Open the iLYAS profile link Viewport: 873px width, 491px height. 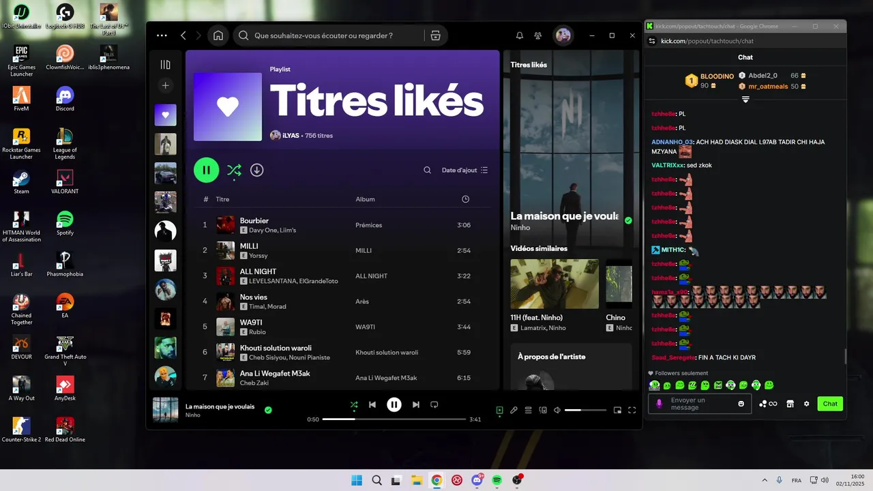click(291, 136)
